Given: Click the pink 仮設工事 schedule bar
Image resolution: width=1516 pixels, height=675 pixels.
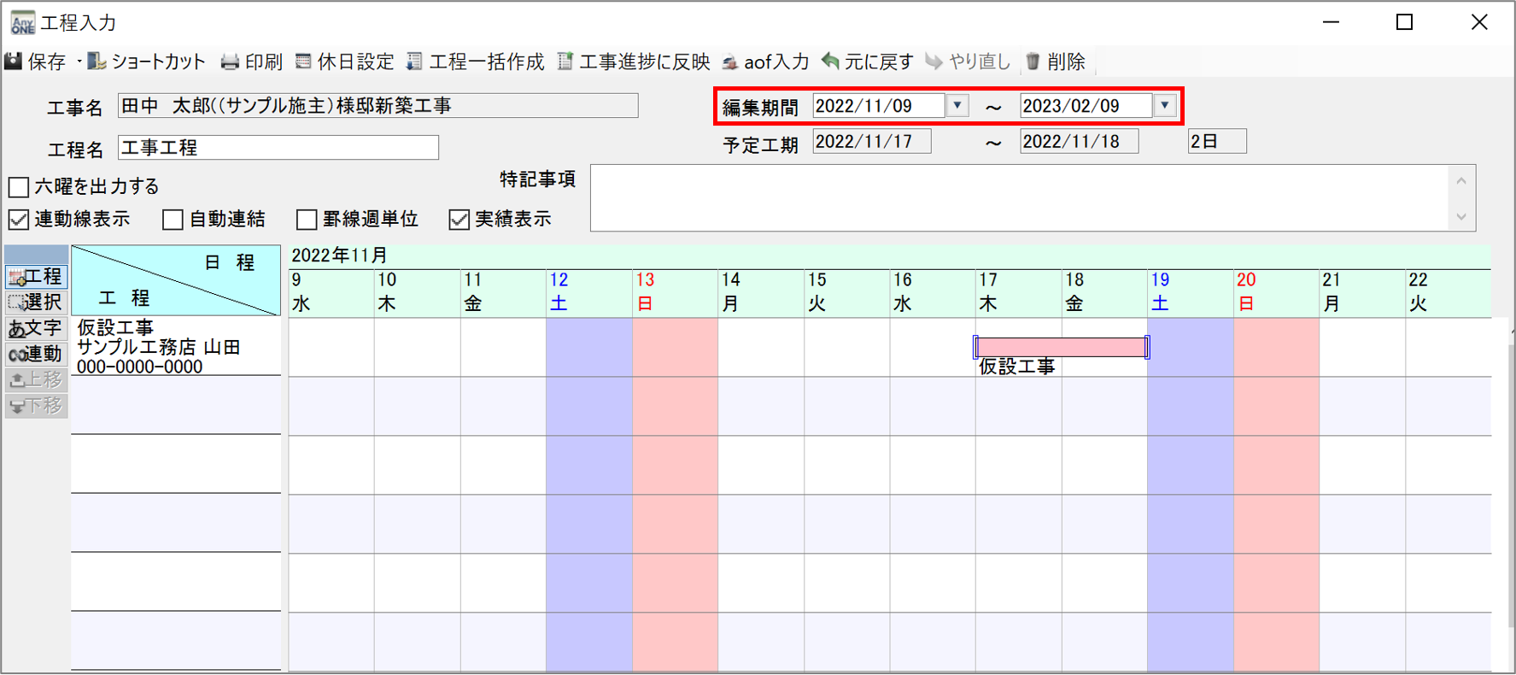Looking at the screenshot, I should pyautogui.click(x=1061, y=347).
